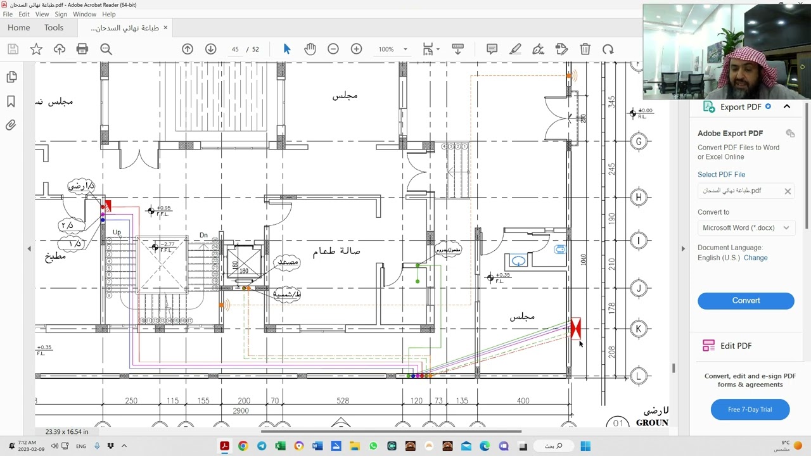
Task: Open the page thumbnails panel
Action: 11,77
